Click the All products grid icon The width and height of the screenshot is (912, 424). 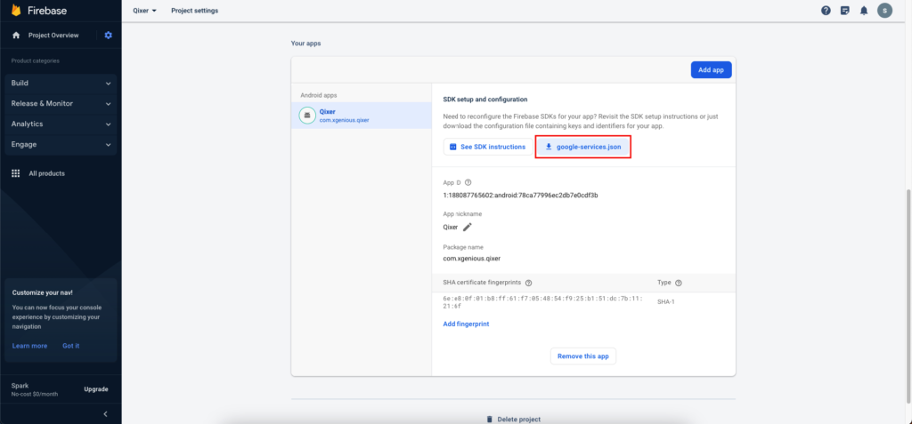[x=16, y=173]
